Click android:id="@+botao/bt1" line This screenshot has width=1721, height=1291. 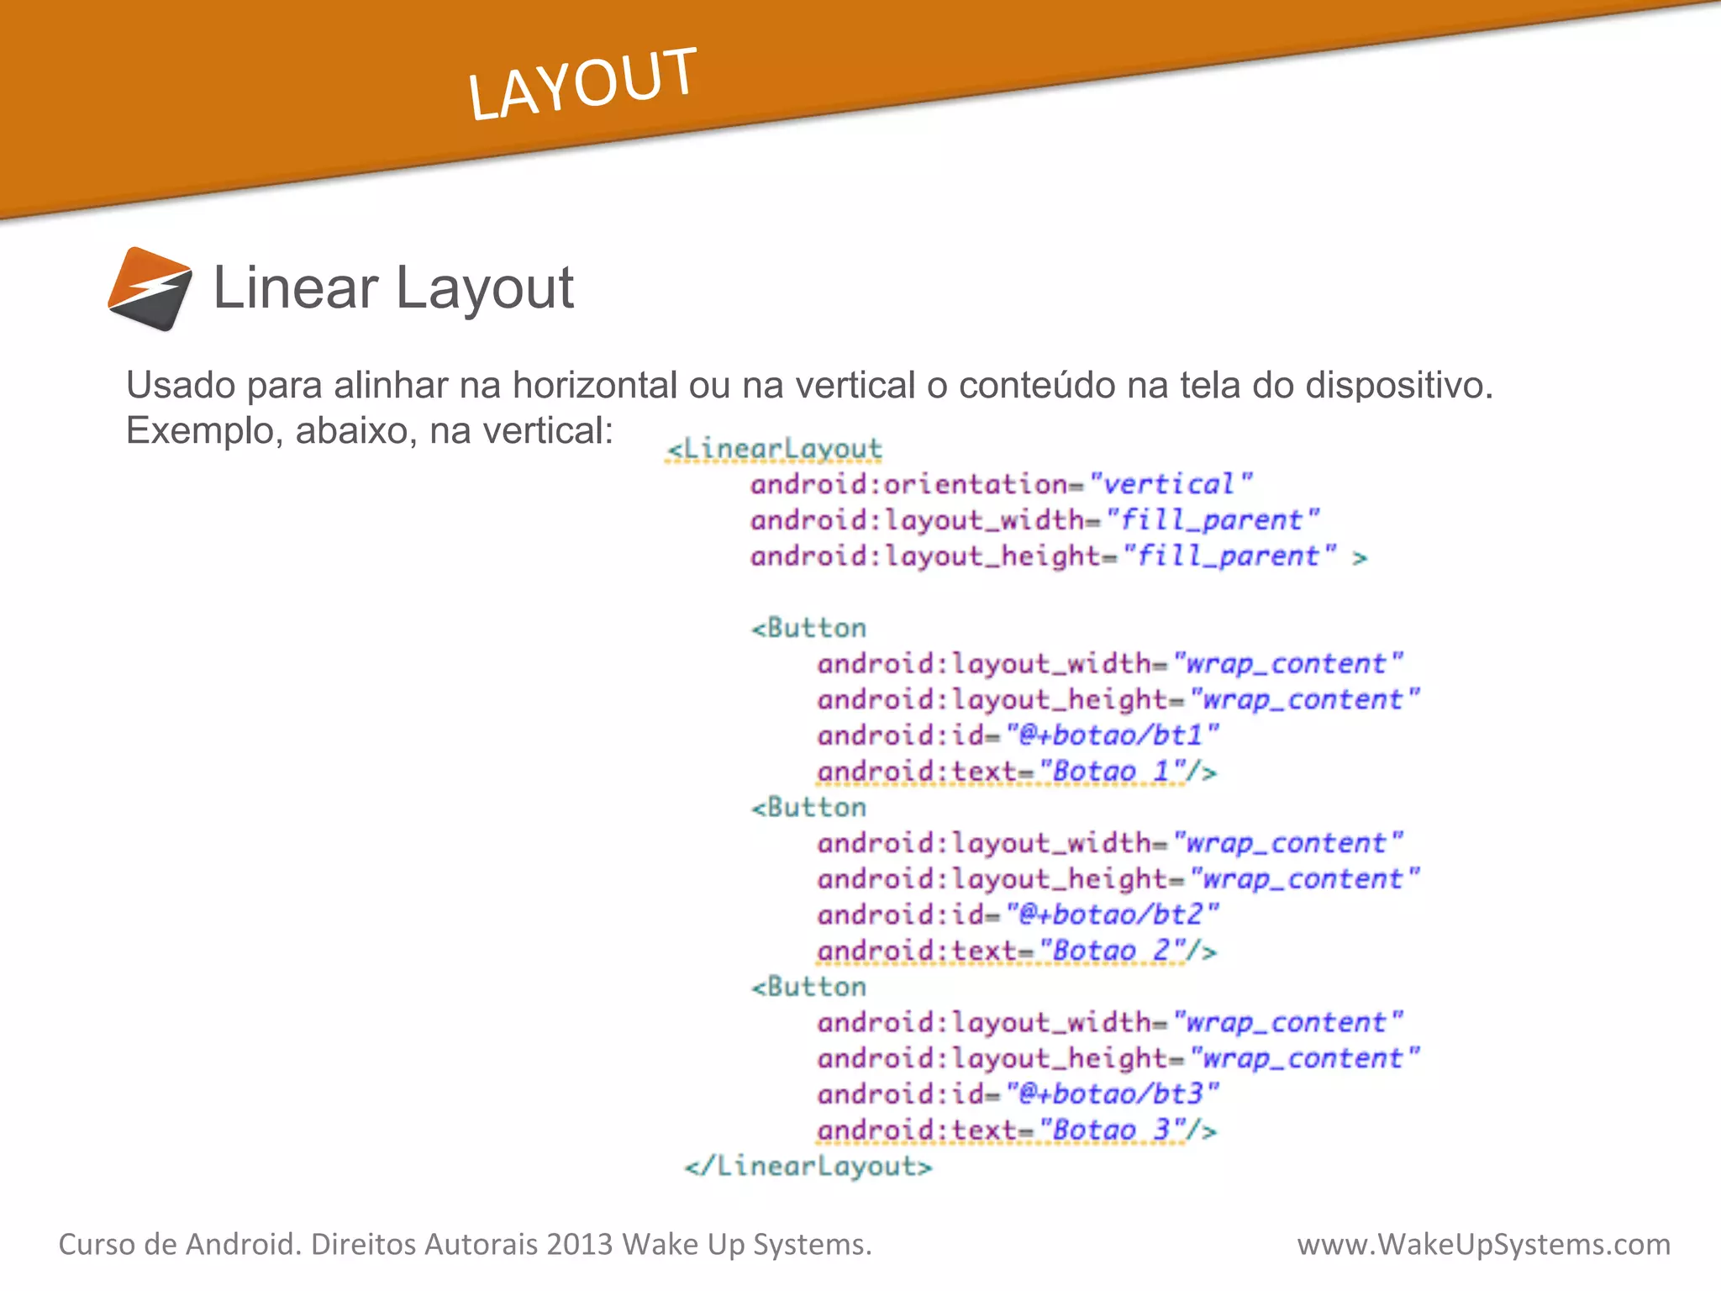(1018, 735)
